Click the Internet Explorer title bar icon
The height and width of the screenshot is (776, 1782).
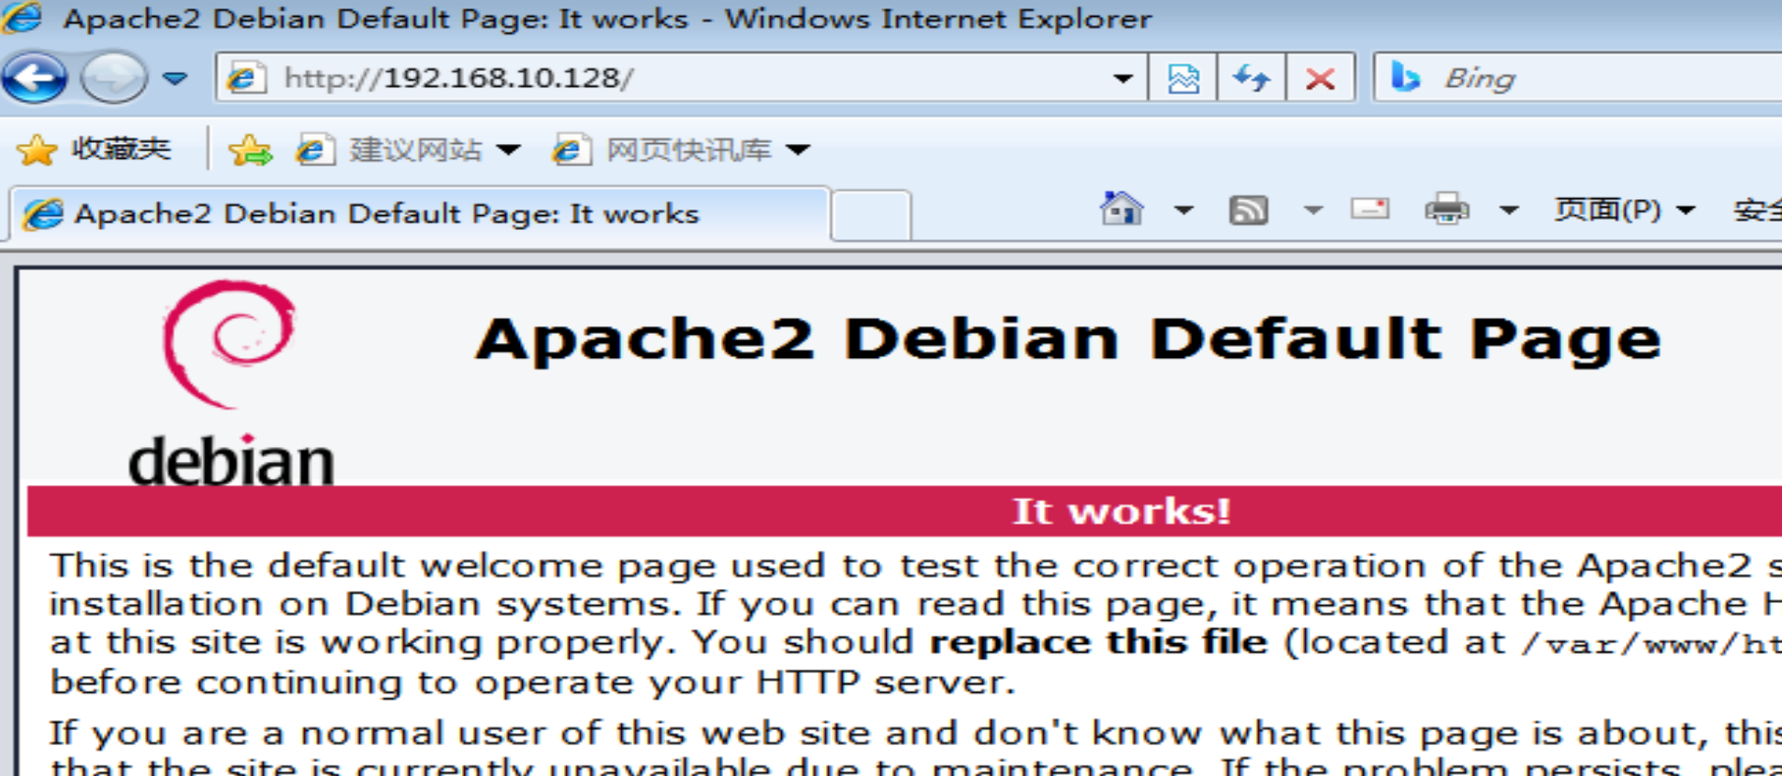(x=22, y=18)
